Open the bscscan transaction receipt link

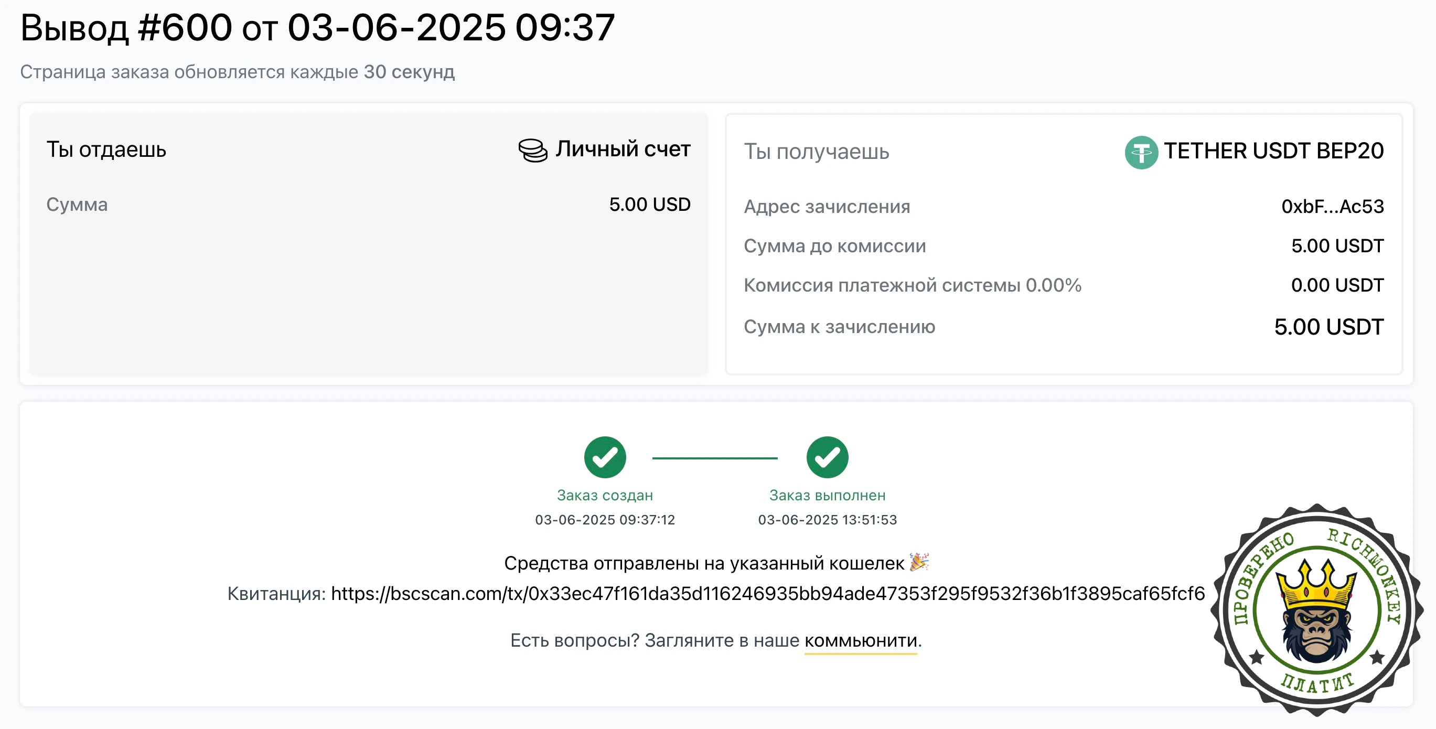(x=768, y=594)
